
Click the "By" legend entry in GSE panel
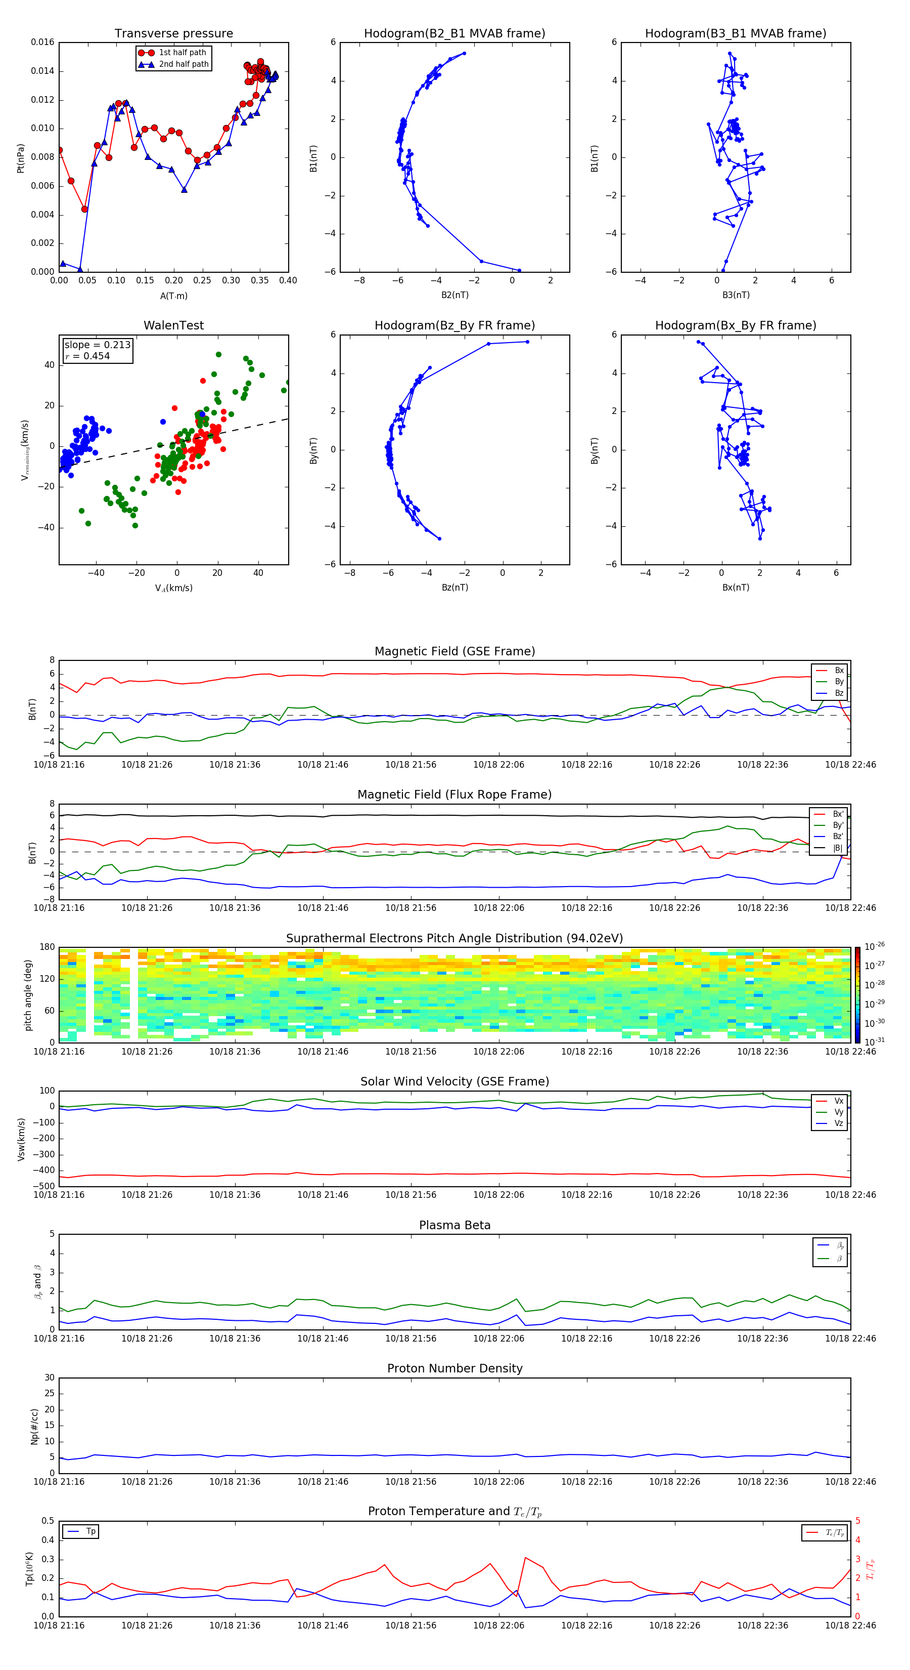pos(830,682)
